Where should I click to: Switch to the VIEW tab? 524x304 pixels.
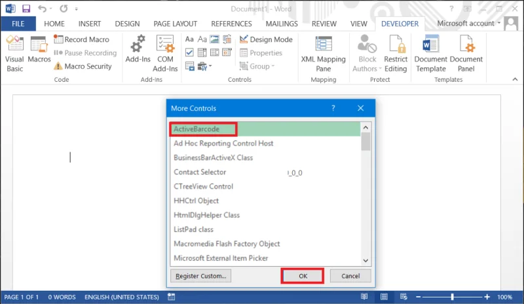pos(358,24)
